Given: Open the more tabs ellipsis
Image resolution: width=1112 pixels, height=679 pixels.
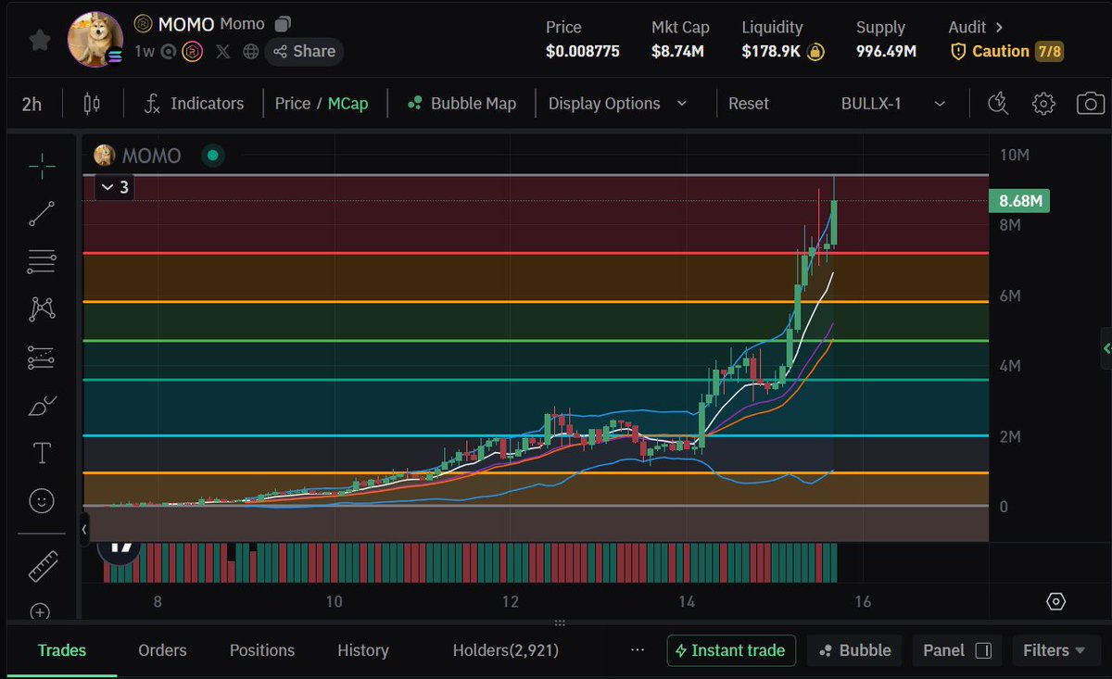Looking at the screenshot, I should click(637, 650).
